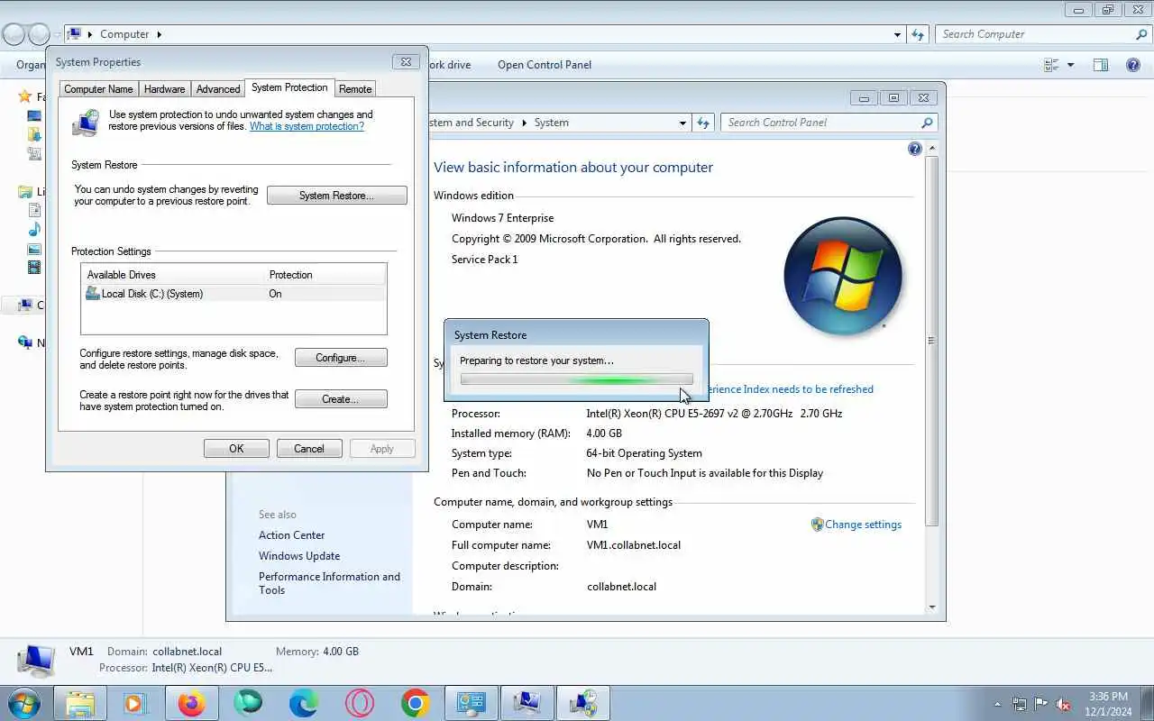The width and height of the screenshot is (1154, 721).
Task: Click the volume muted icon in the system tray
Action: [x=1064, y=704]
